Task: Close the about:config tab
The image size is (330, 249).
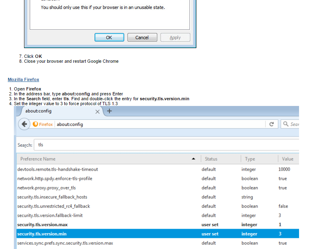Action: 97,112
